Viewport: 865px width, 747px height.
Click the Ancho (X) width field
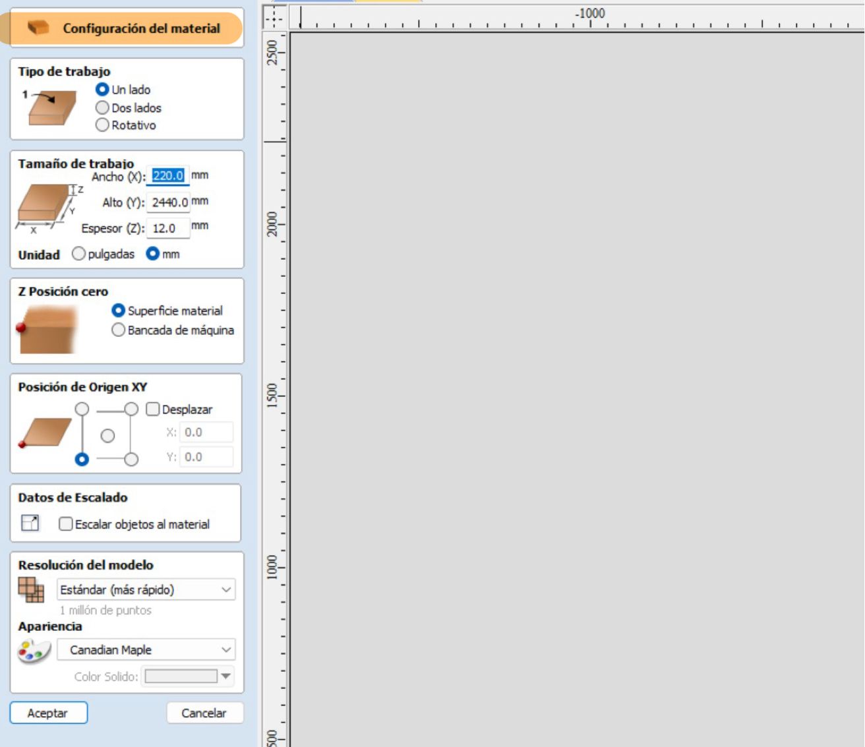tap(167, 176)
